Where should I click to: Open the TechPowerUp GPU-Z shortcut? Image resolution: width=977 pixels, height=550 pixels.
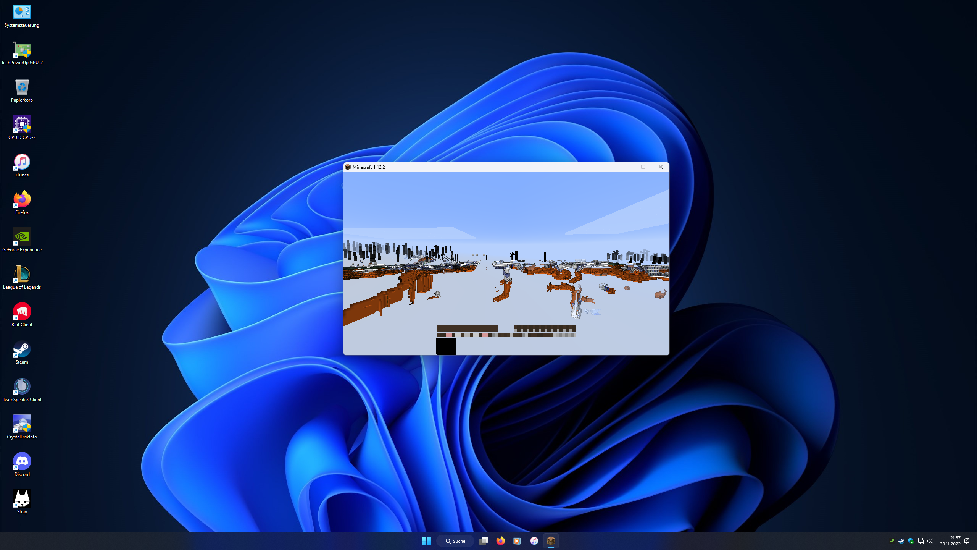[22, 50]
